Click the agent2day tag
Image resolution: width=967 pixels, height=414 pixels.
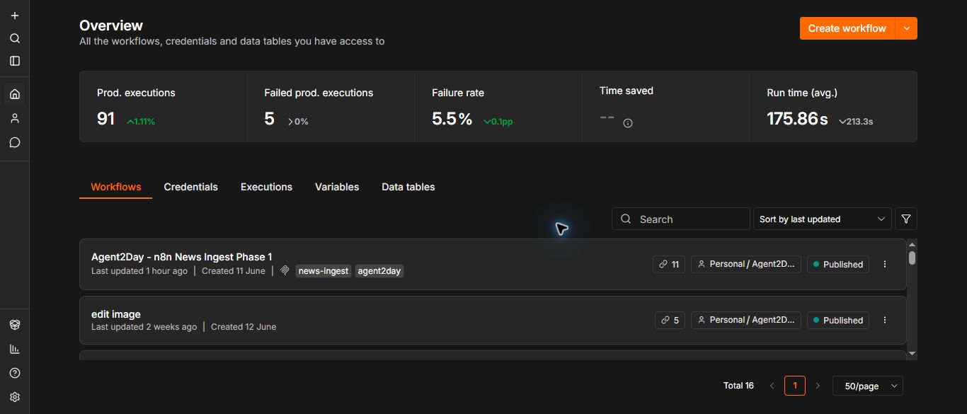pyautogui.click(x=379, y=270)
